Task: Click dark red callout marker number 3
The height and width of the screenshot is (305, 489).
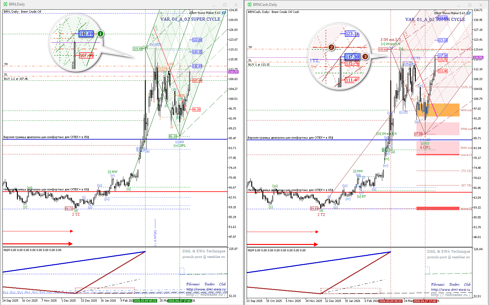Action: [x=365, y=57]
